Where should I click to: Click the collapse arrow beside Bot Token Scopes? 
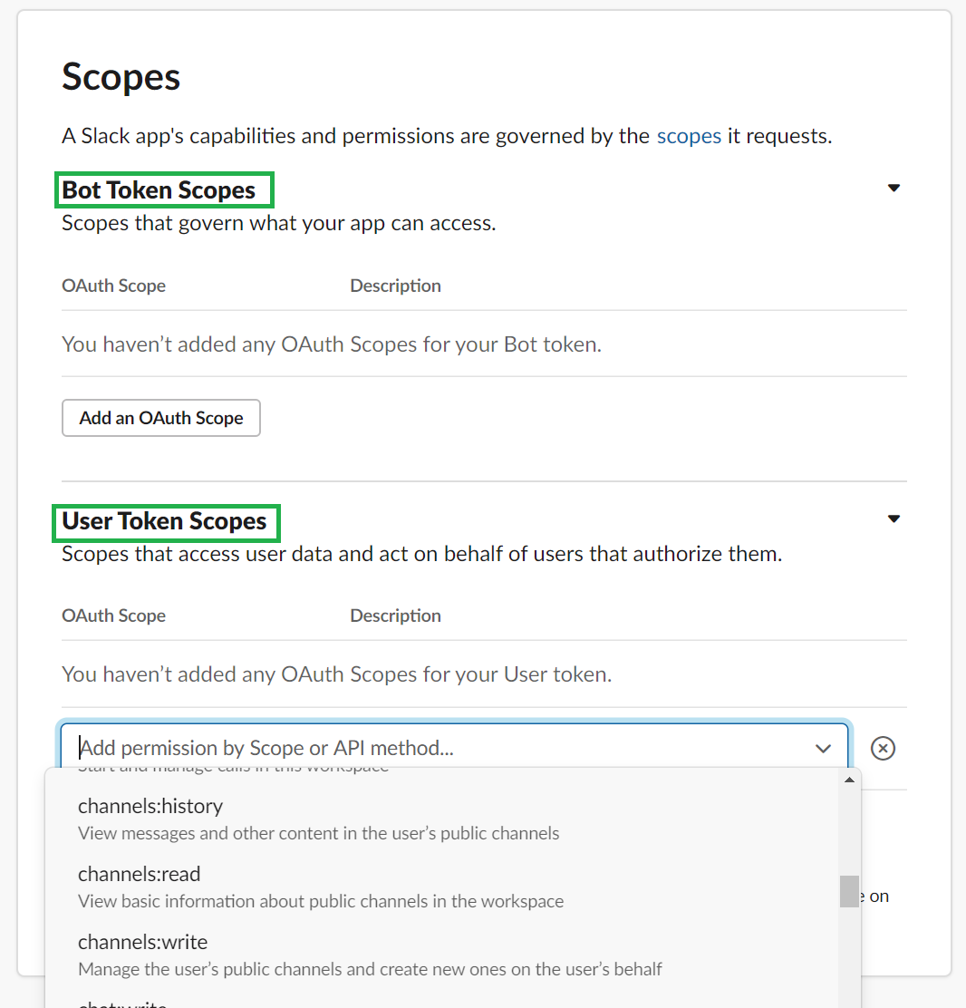tap(894, 188)
